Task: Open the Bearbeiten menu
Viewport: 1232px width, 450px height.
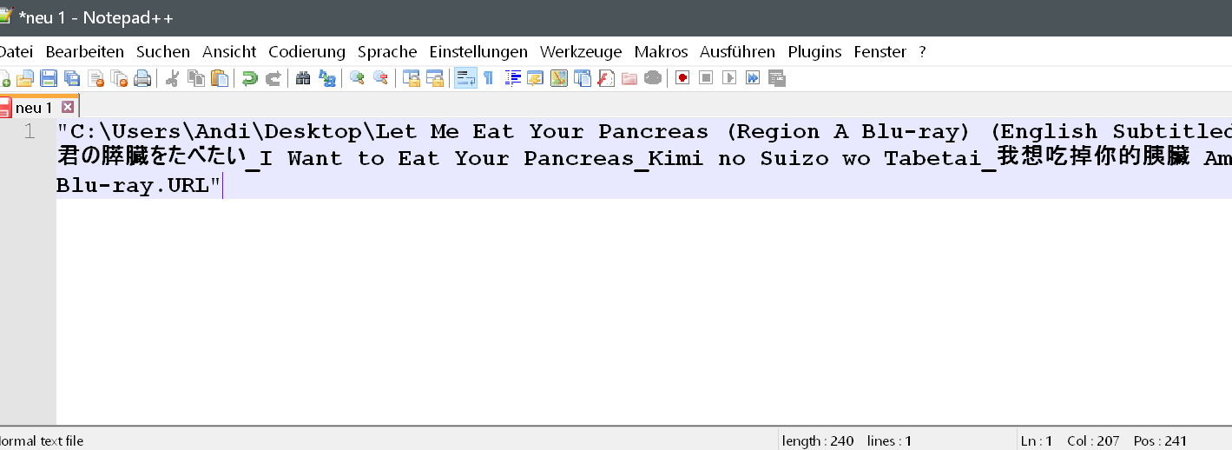Action: (85, 52)
